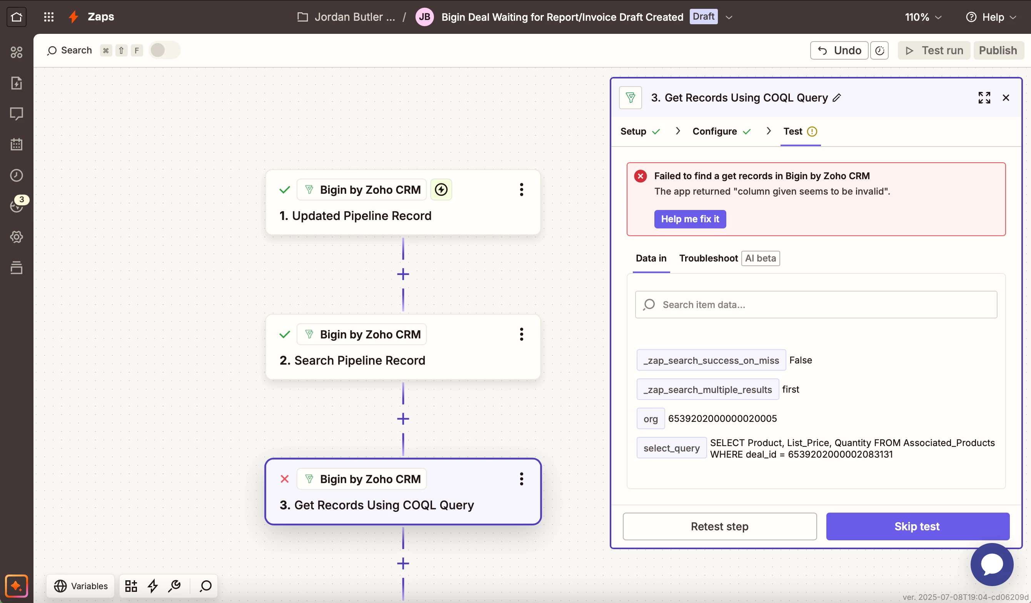The width and height of the screenshot is (1031, 603).
Task: Open version history clock next to Undo
Action: click(x=879, y=50)
